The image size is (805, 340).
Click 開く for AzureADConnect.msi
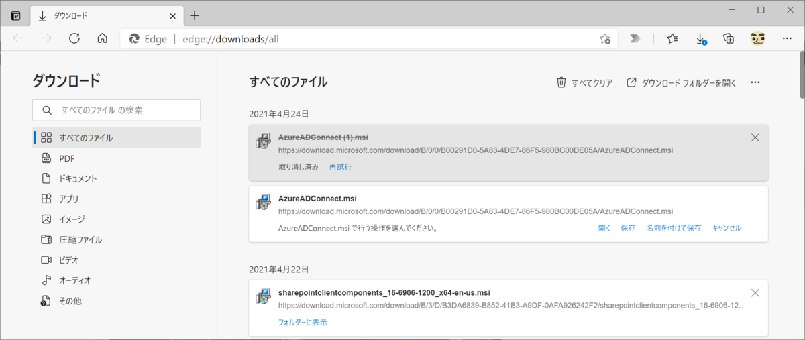click(x=604, y=228)
